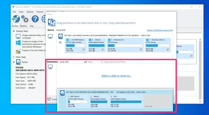Select the 1 - ESP partition on Disk 2
Screen dimensions: 209x115
[78, 101]
